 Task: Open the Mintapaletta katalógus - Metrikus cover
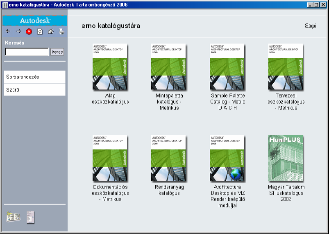[168, 67]
